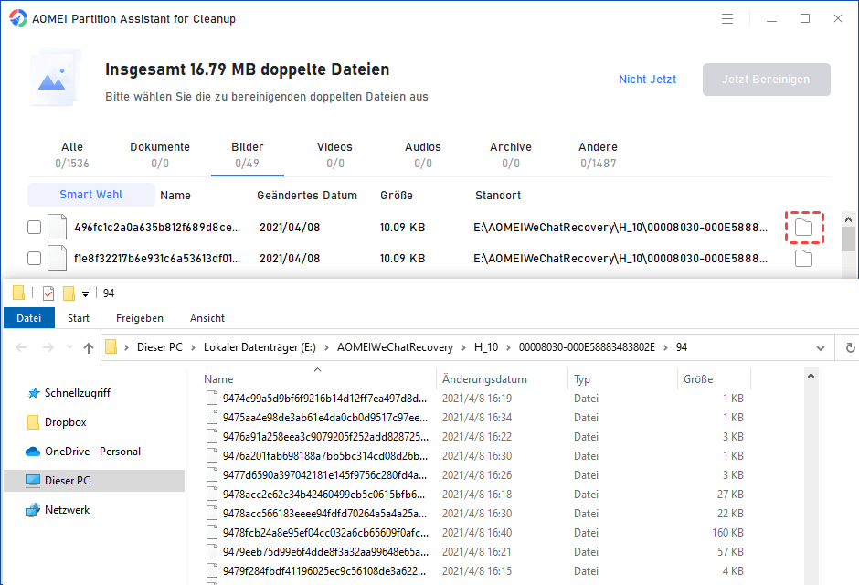Viewport: 859px width, 585px height.
Task: Expand breadcrumb chevron before 94 folder
Action: [x=665, y=347]
